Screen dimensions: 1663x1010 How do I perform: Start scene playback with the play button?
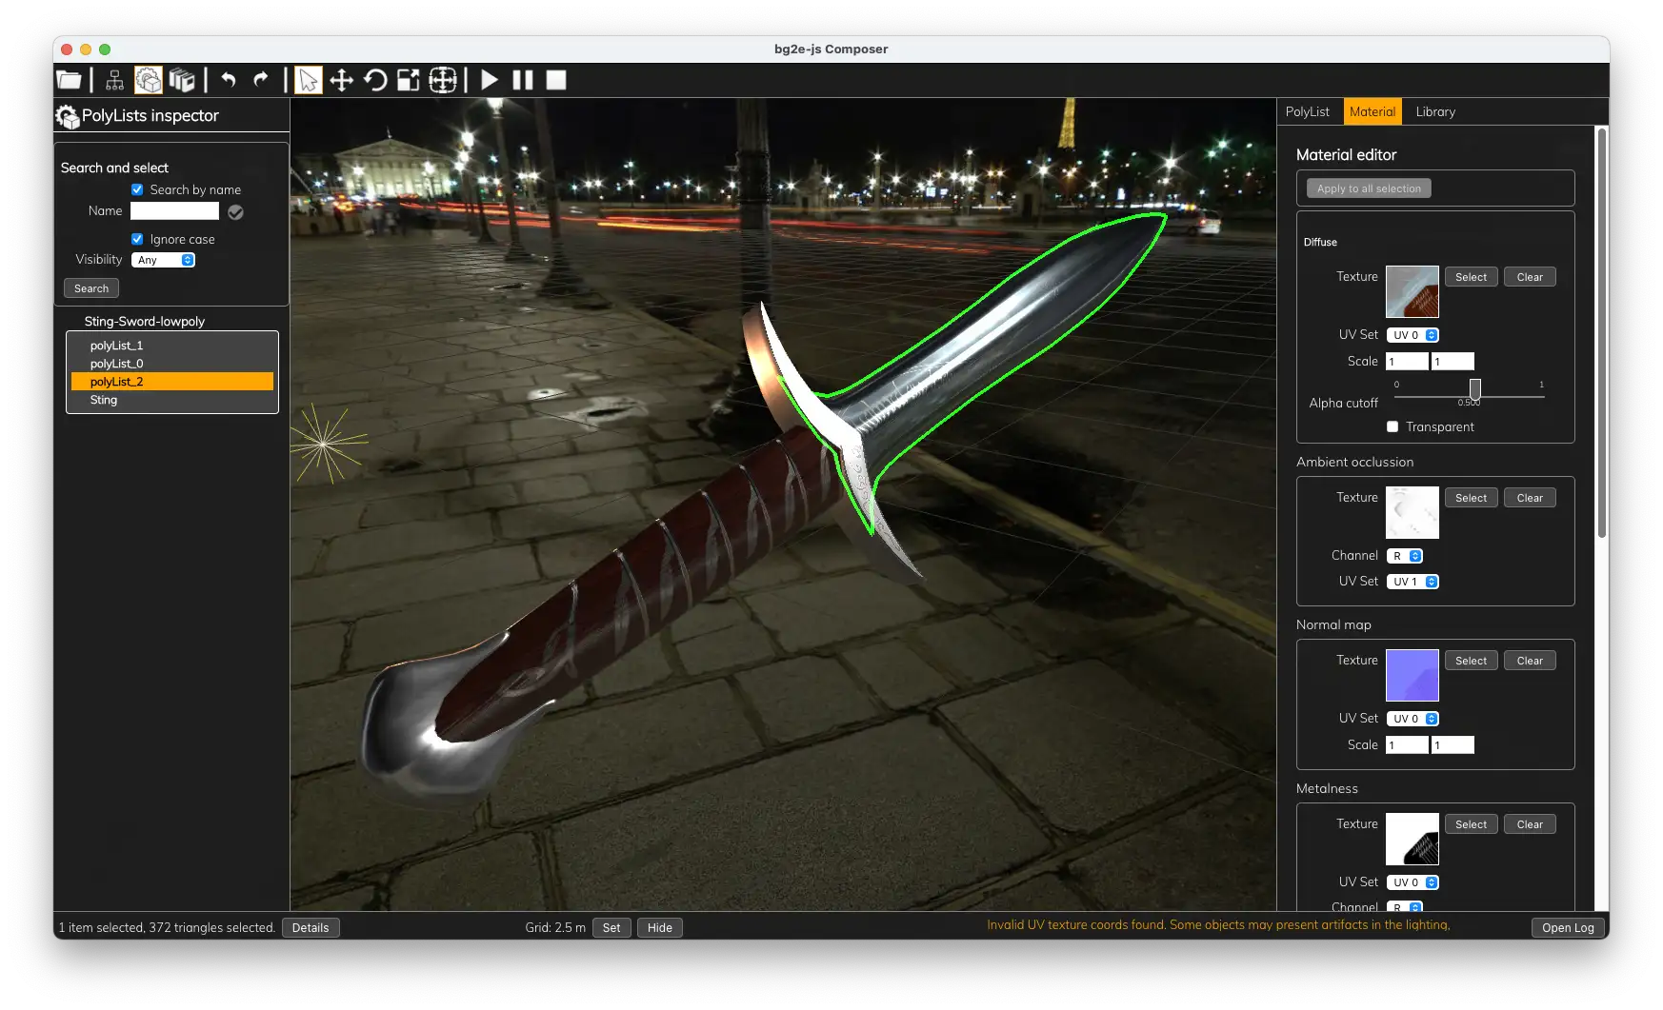pos(490,80)
